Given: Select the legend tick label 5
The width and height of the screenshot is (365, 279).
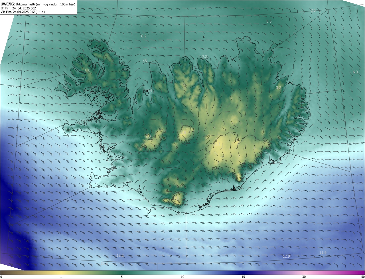Looking at the screenshot, I should coord(122,277).
